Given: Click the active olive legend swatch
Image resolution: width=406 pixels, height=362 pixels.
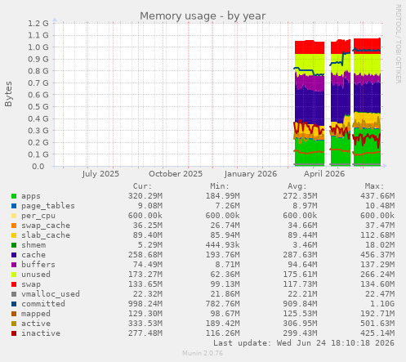Looking at the screenshot, I should (14, 324).
